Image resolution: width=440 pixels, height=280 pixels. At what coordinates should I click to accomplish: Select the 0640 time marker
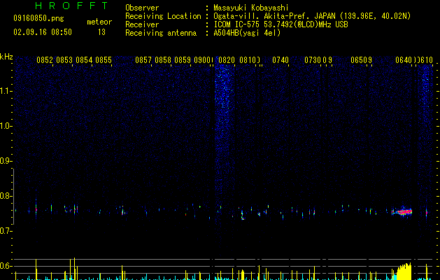404,60
